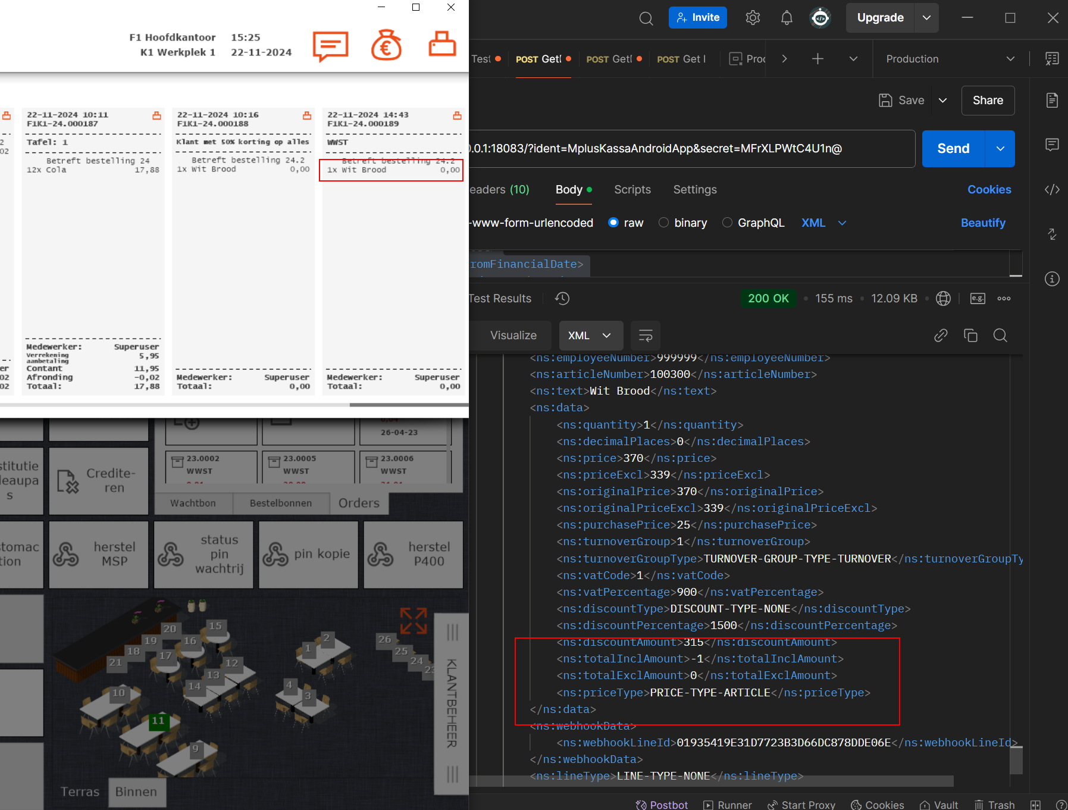The image size is (1068, 810).
Task: Click the Invite button
Action: [698, 18]
